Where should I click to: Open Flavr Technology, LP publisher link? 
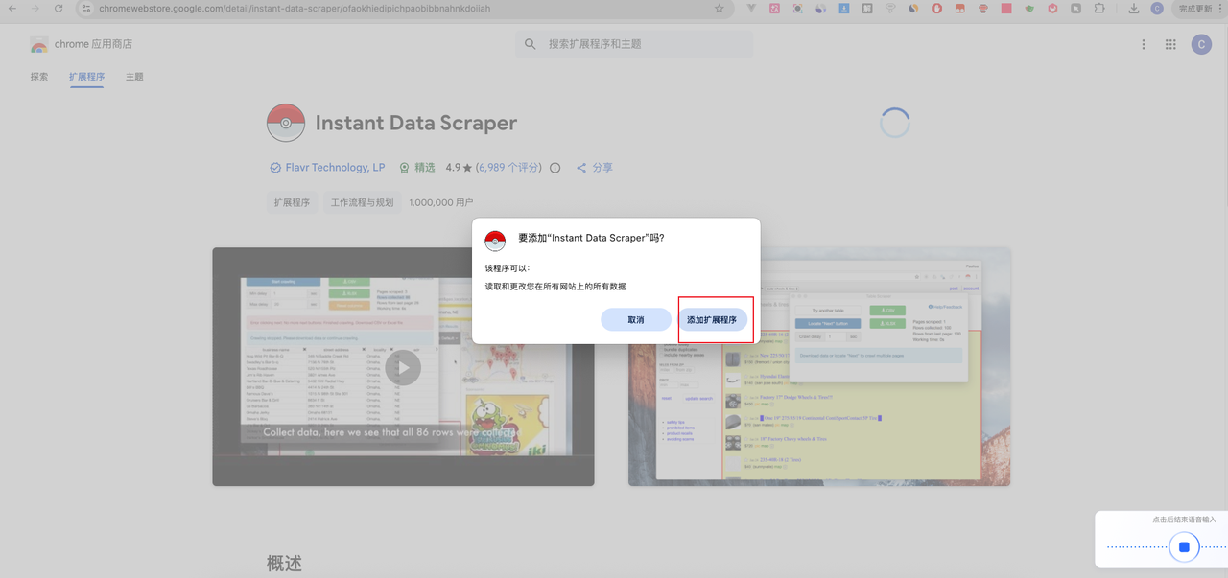335,168
